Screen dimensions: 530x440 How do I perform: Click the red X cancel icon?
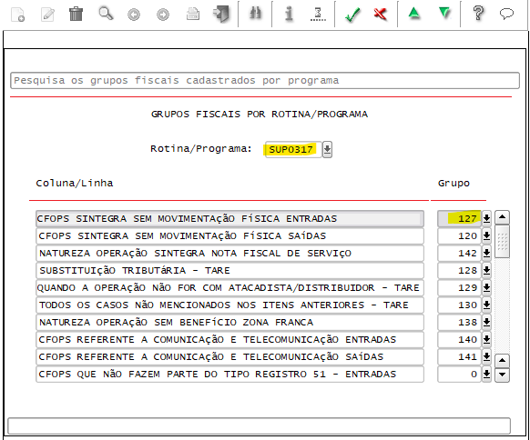(381, 15)
